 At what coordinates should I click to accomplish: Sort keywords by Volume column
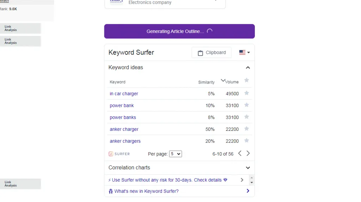[x=232, y=82]
